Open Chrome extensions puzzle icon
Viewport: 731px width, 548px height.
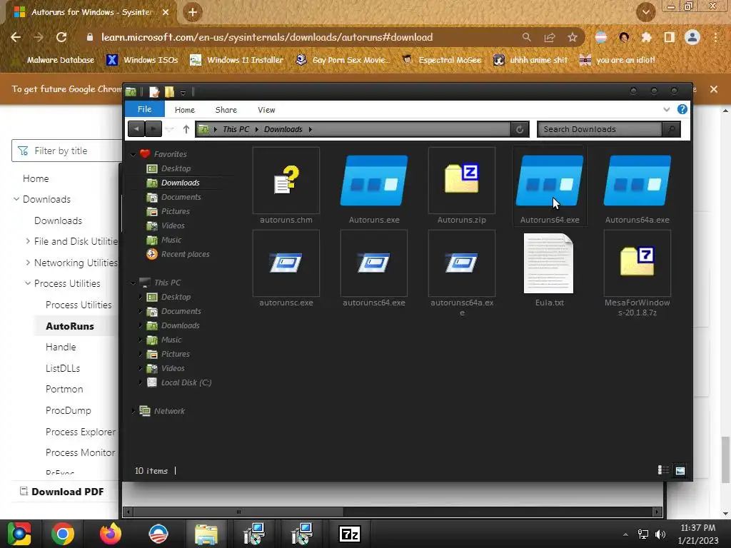tap(646, 37)
